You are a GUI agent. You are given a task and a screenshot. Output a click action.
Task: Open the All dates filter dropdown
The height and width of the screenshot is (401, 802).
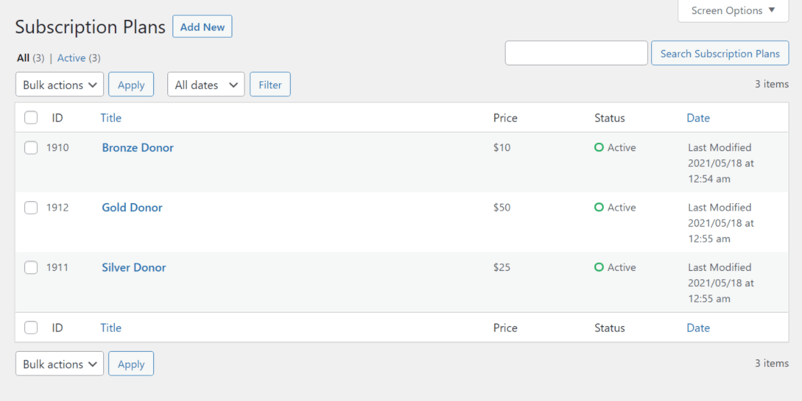click(206, 85)
